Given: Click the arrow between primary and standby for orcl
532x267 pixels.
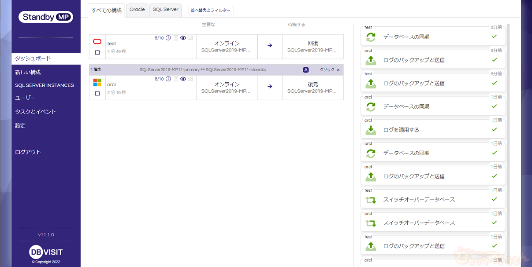Looking at the screenshot, I should click(x=270, y=87).
